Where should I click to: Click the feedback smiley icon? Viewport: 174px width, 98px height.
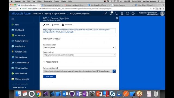coord(128,13)
